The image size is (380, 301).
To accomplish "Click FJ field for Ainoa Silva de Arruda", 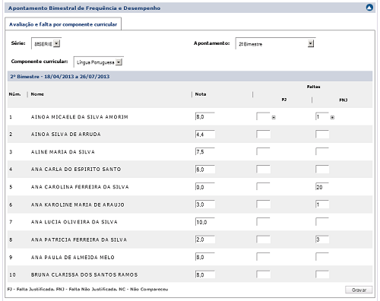I will click(x=263, y=135).
